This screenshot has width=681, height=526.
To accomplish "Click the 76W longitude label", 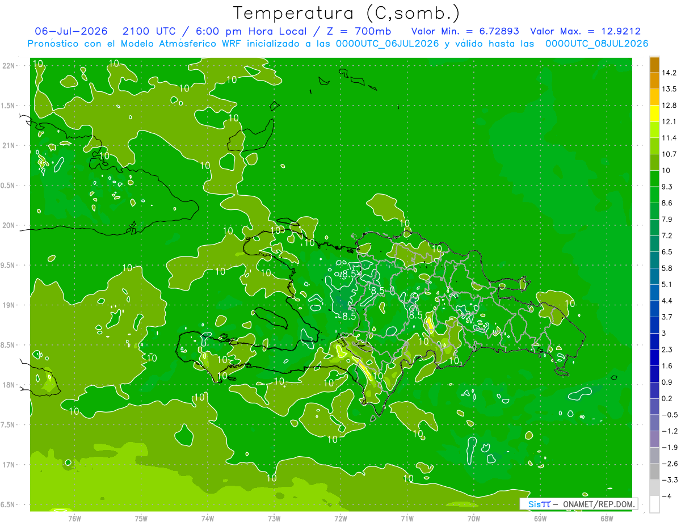I will point(74,518).
